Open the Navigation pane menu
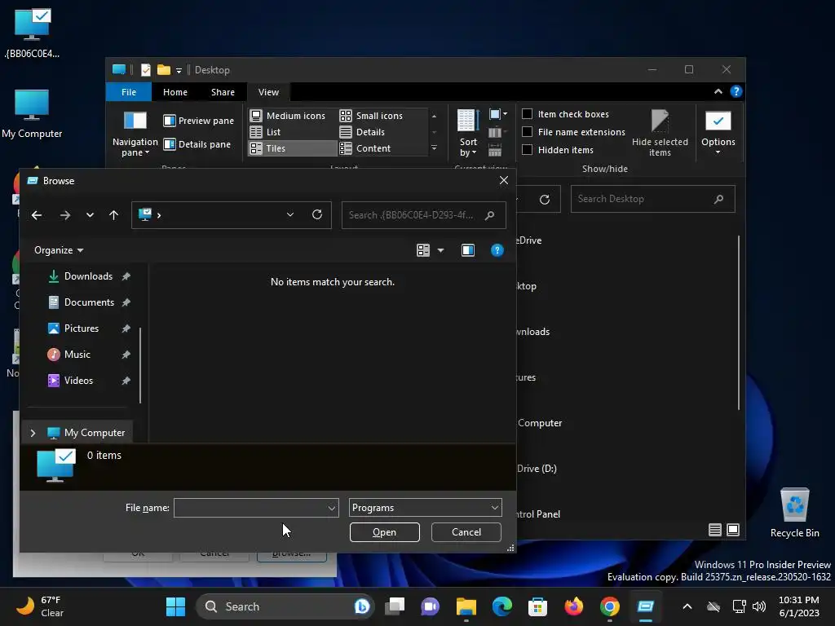Viewport: 835px width, 626px height. (x=135, y=134)
